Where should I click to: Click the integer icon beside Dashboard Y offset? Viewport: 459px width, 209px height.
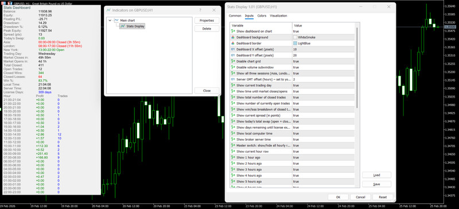pos(233,55)
